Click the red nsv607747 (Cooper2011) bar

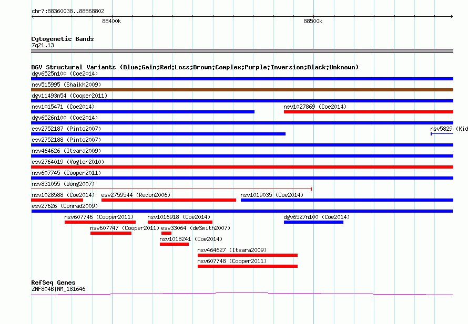(111, 233)
